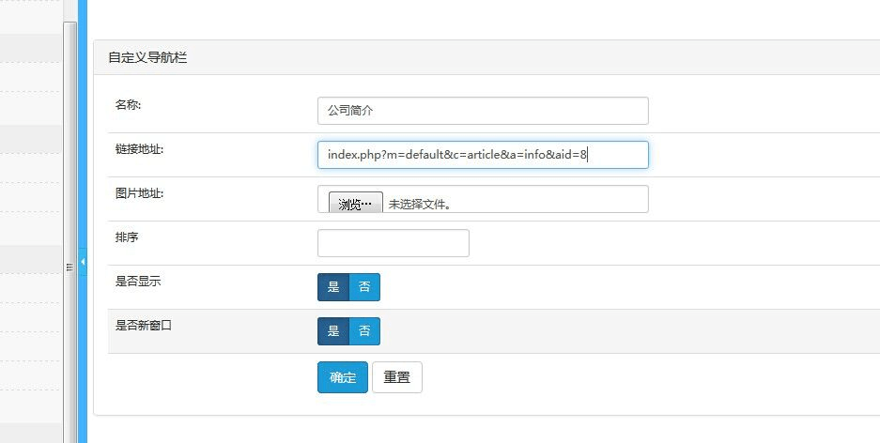880x443 pixels.
Task: Choose 否 for 是否新窗口
Action: [x=364, y=331]
